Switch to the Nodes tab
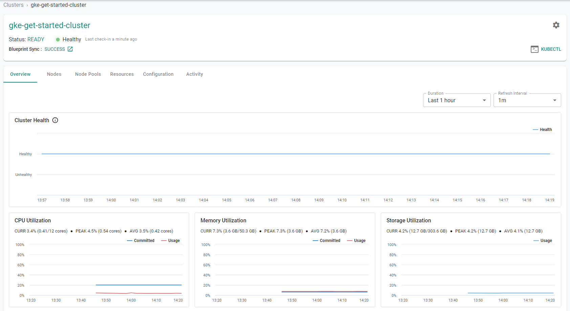Viewport: 570px width, 311px height. tap(54, 74)
